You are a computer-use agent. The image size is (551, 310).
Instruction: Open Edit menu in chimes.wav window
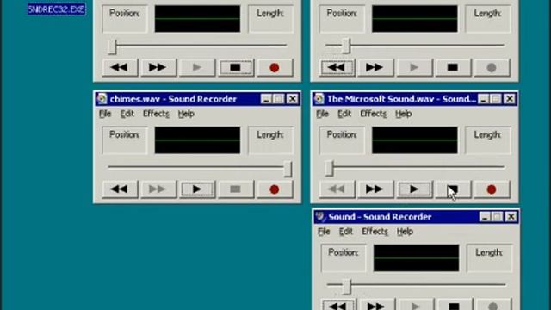coord(127,114)
